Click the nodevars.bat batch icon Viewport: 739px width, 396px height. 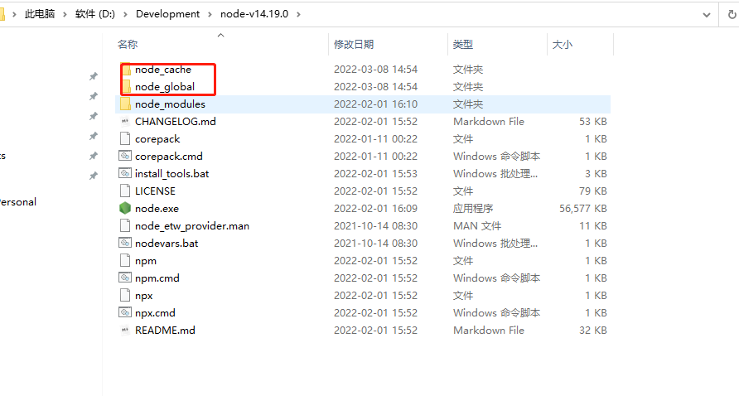click(x=125, y=243)
